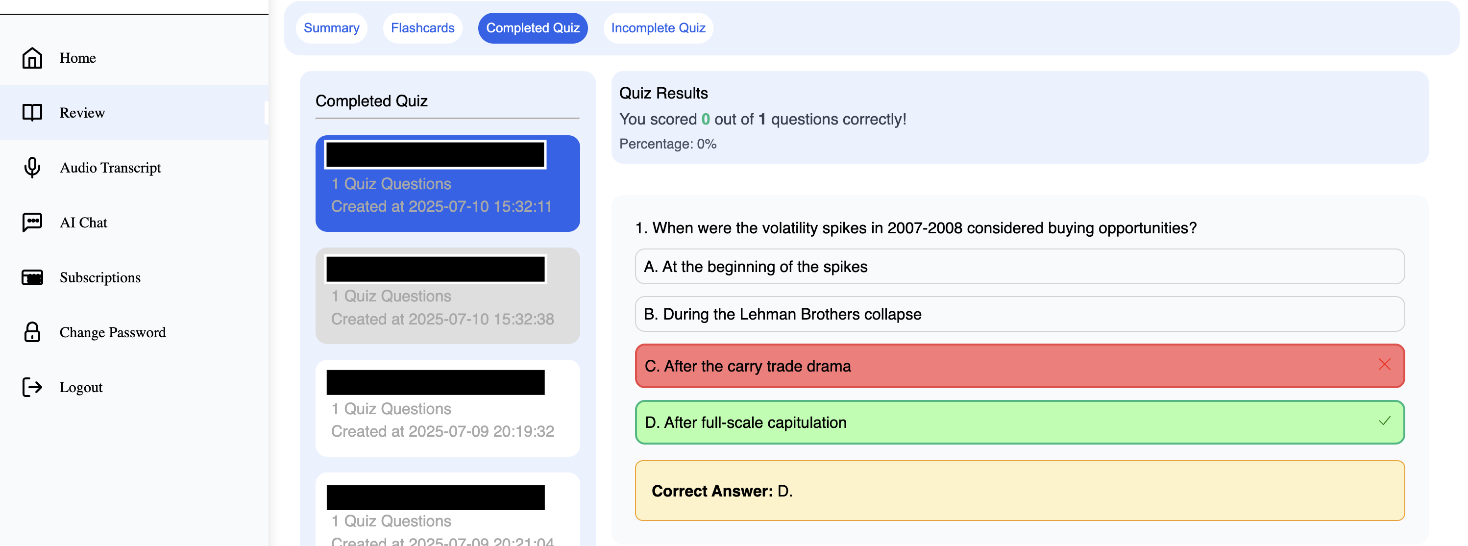
Task: Open the Flashcards tab
Action: pos(422,28)
